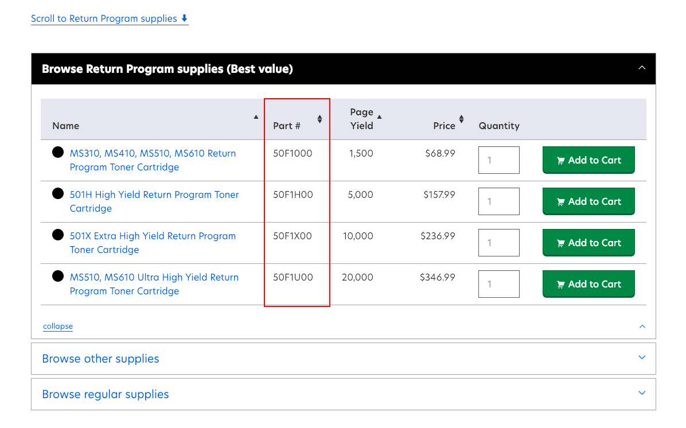Viewport: 686px width, 428px height.
Task: Add the 50F1H00 cartridge to cart
Action: (x=588, y=201)
